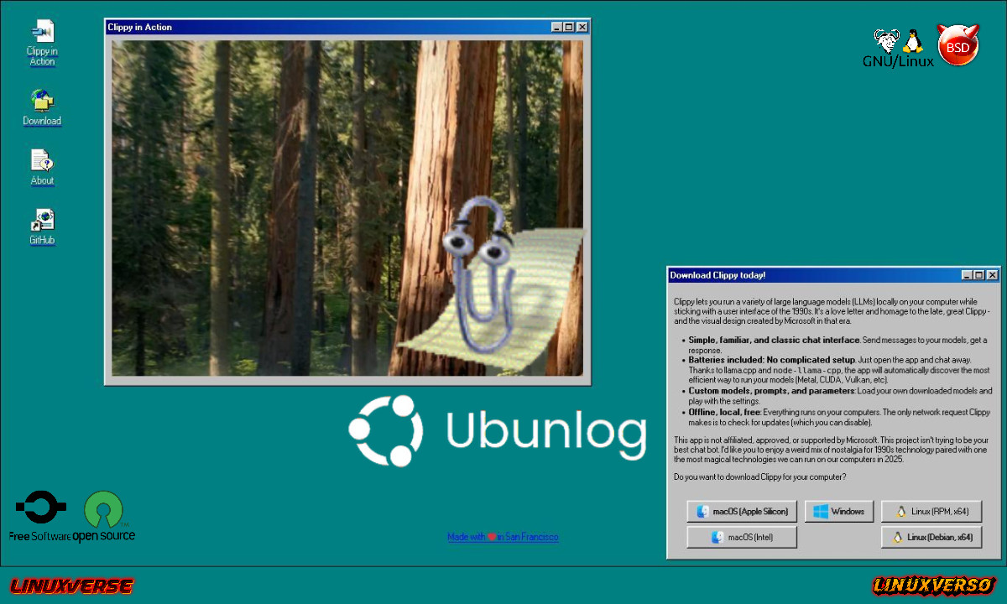Select the 'Download Clippy today!' window title bar
This screenshot has width=1007, height=604.
coord(755,275)
